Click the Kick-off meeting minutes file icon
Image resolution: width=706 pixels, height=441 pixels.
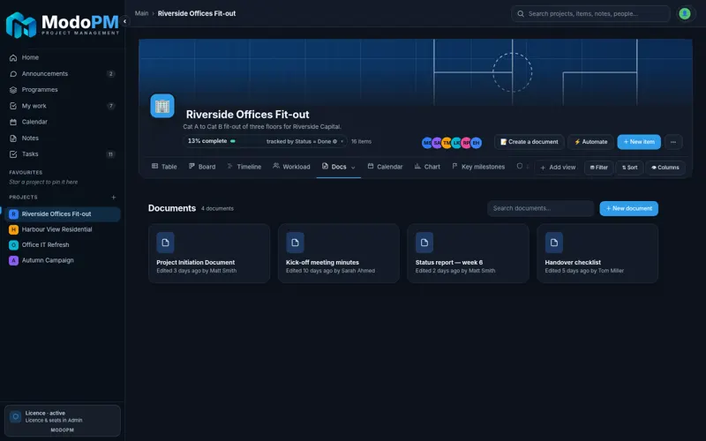(x=295, y=243)
